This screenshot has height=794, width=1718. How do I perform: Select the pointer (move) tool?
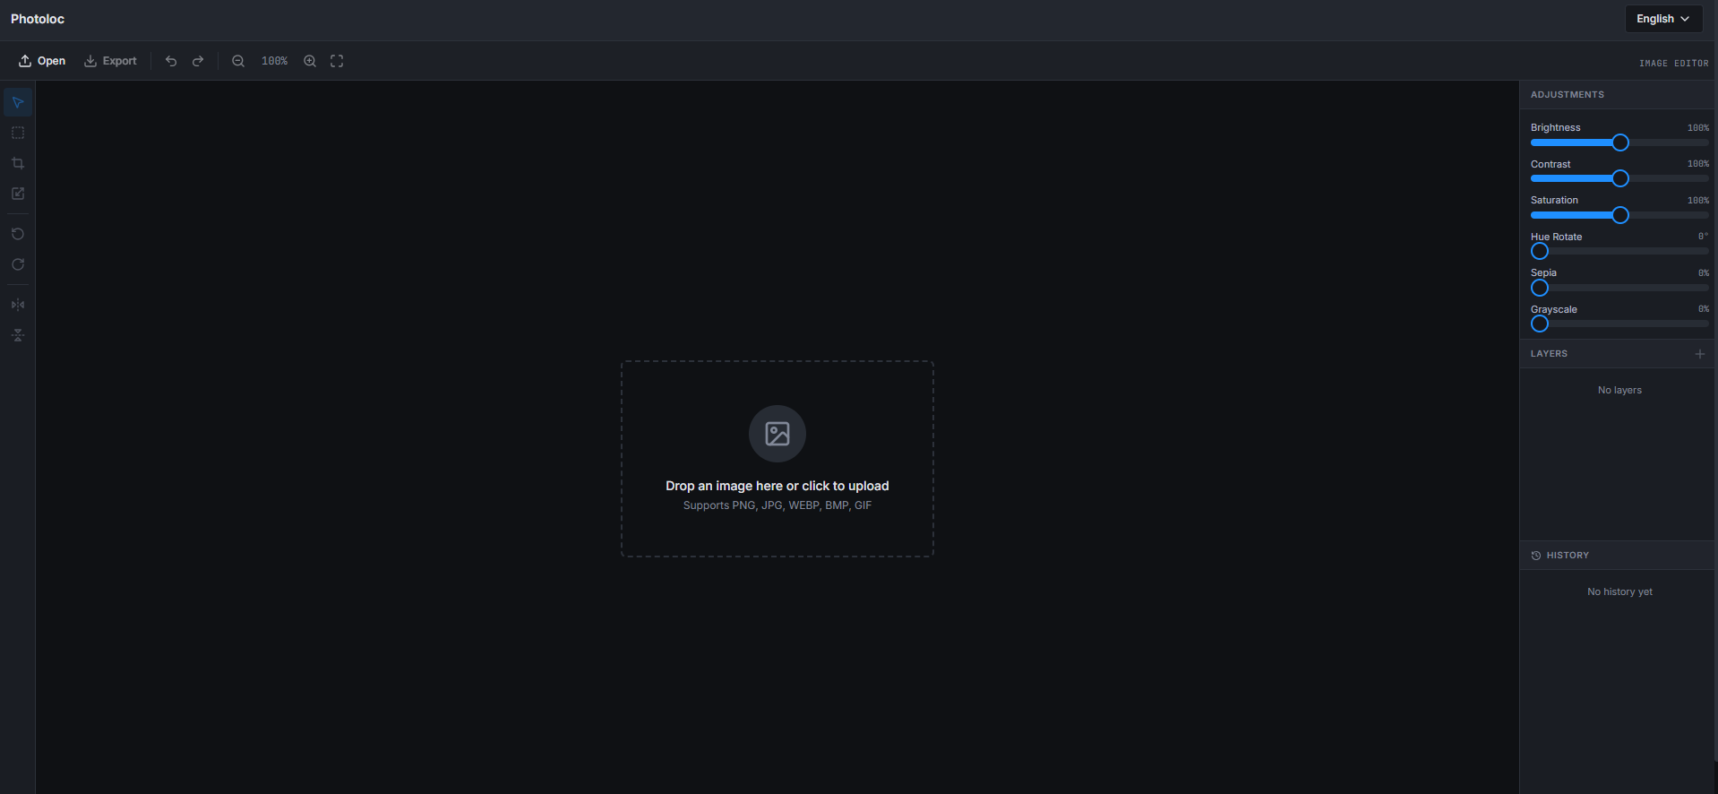click(18, 102)
